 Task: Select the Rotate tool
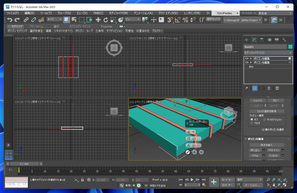pyautogui.click(x=105, y=20)
